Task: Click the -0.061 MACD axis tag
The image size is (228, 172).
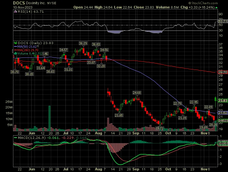Action: coord(222,143)
